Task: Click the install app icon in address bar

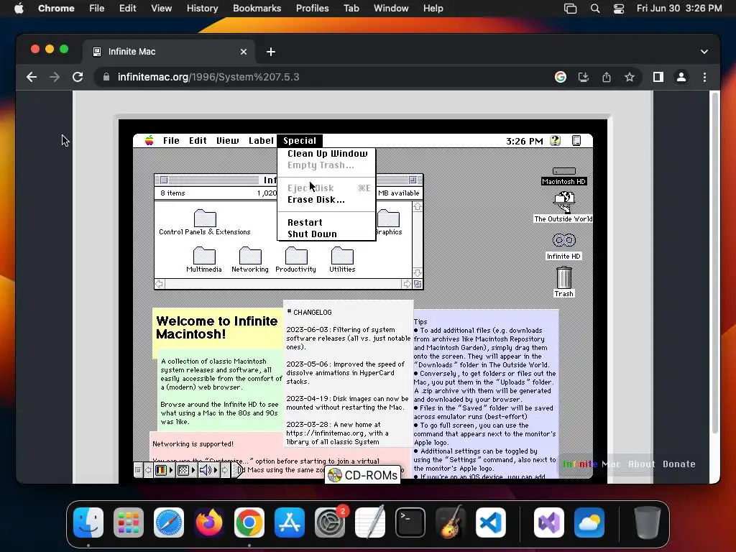Action: click(x=584, y=77)
